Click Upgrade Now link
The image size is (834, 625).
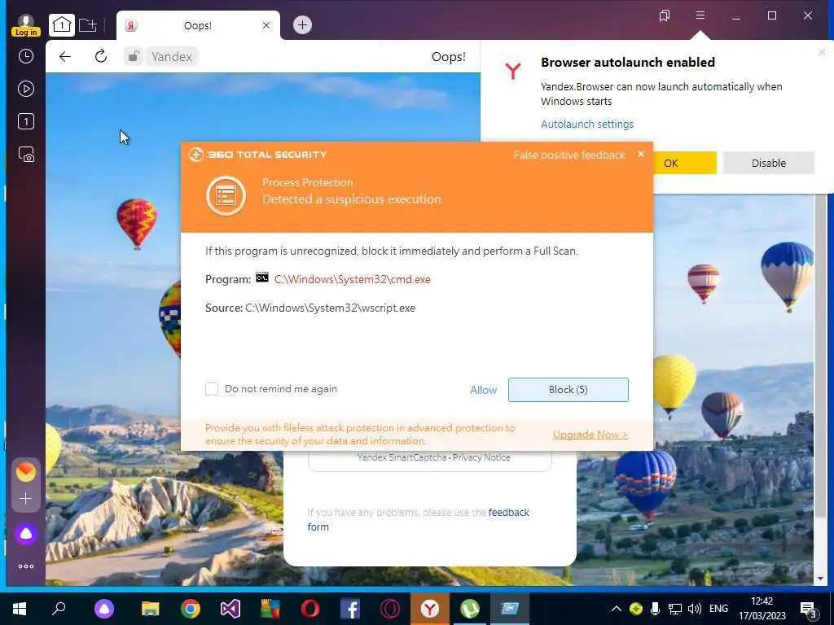click(x=590, y=435)
